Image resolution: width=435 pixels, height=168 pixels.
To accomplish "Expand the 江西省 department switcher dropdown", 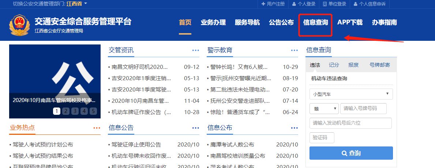I will [x=77, y=4].
